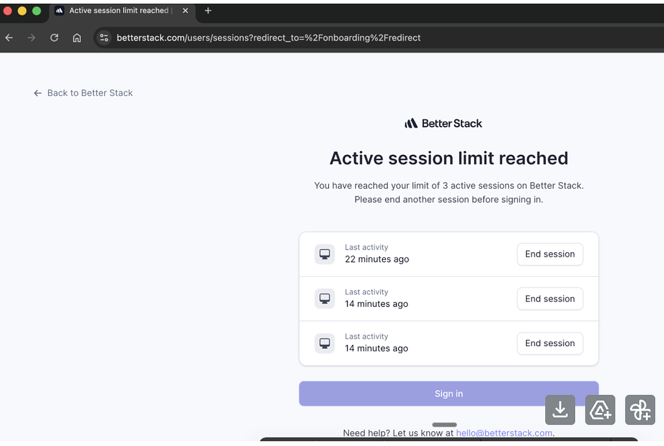This screenshot has height=446, width=664.
Task: Click monitor icon for 22 minutes ago session
Action: coord(325,254)
